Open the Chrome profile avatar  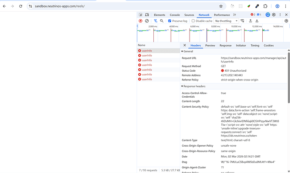coord(277,6)
